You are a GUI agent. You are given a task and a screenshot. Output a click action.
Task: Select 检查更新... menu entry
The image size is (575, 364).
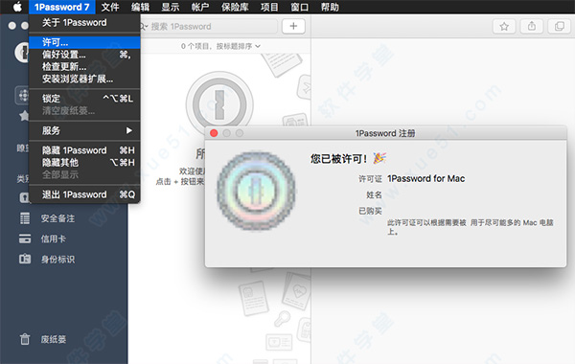pyautogui.click(x=84, y=67)
